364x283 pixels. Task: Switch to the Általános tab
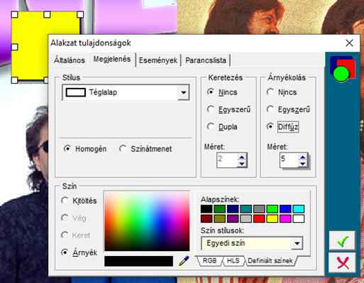click(70, 60)
